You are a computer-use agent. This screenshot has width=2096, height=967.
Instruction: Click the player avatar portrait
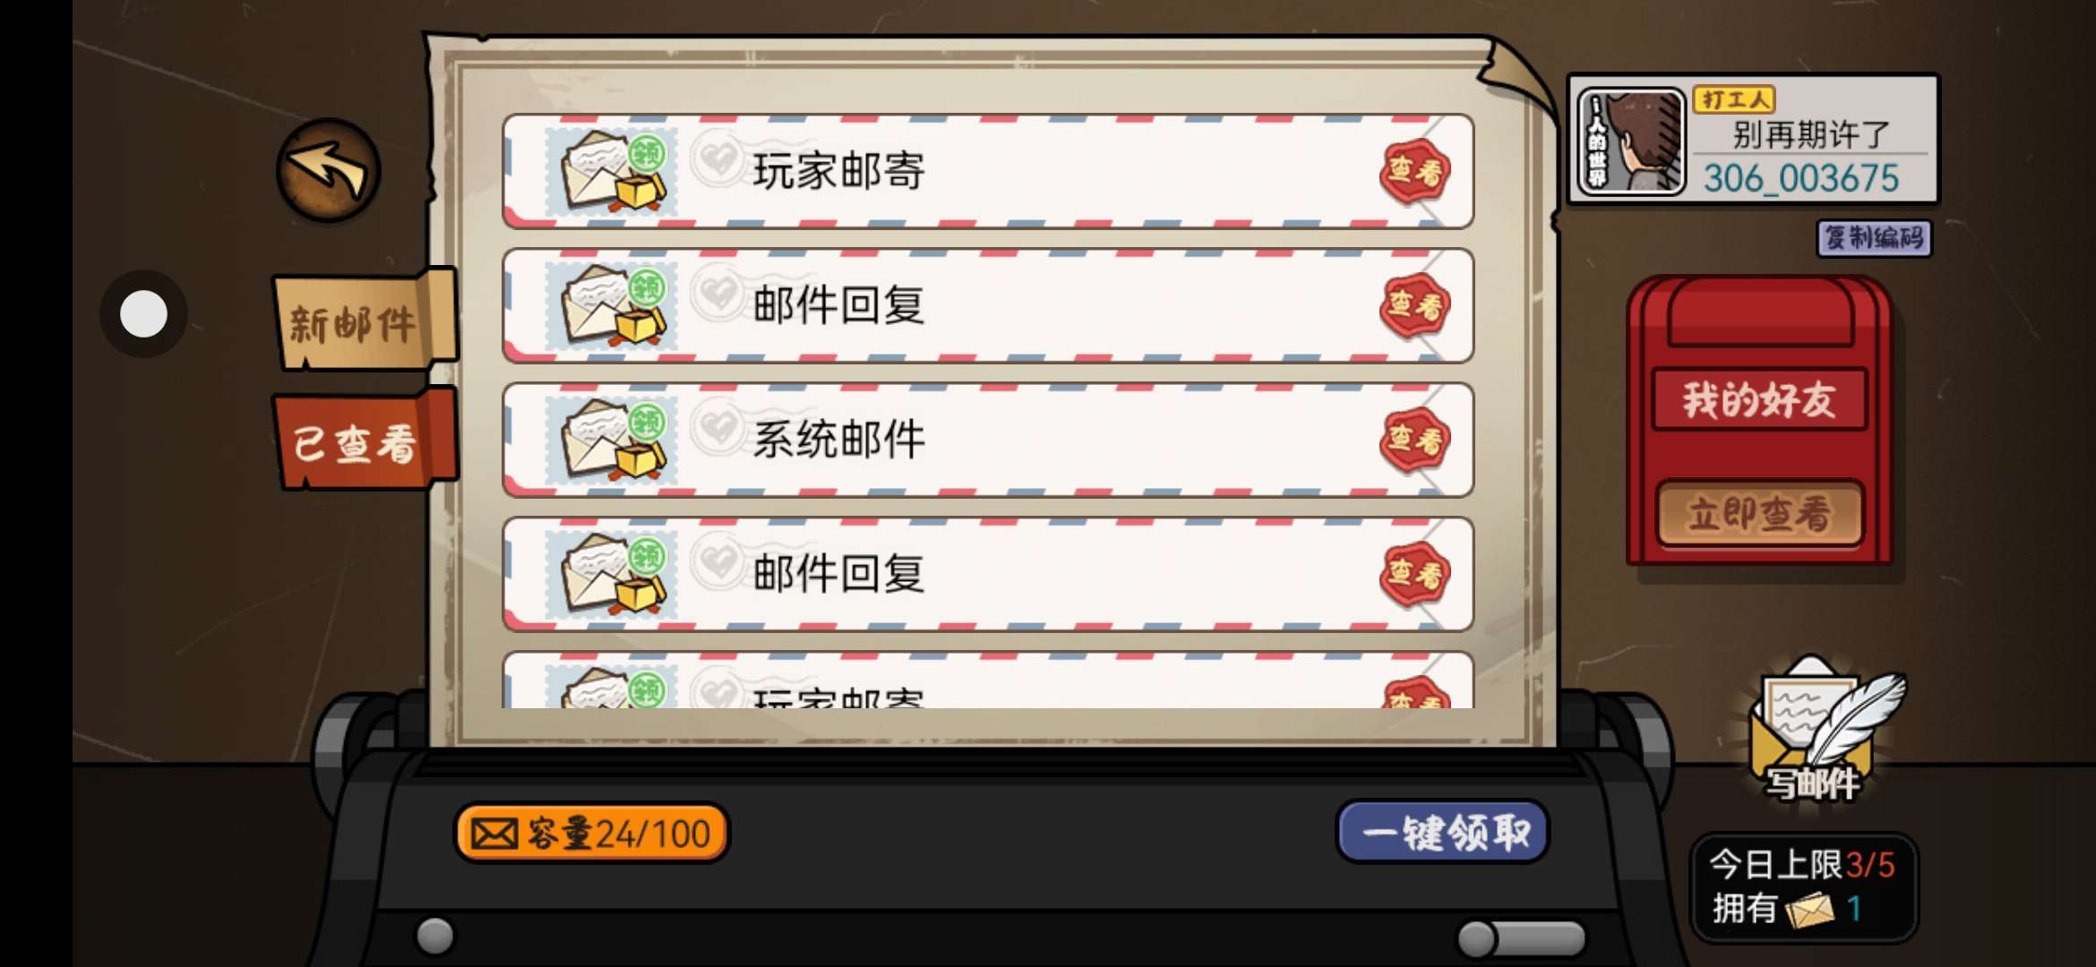click(1630, 141)
